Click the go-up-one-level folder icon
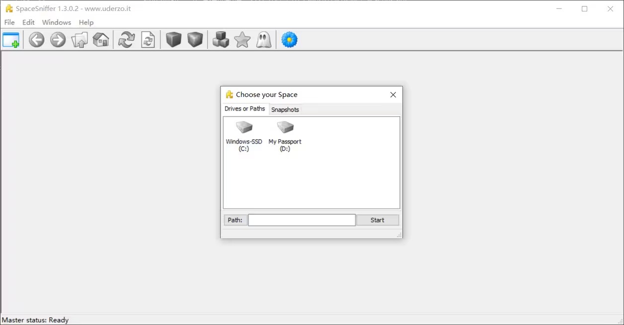The height and width of the screenshot is (325, 624). (79, 40)
